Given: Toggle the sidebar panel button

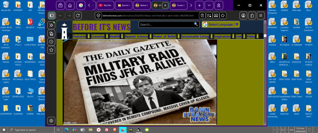Looking at the screenshot, I should pyautogui.click(x=52, y=16).
